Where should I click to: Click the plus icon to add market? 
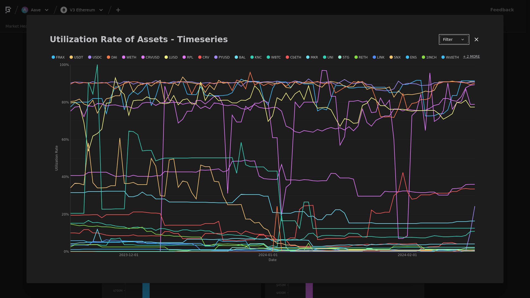coord(118,10)
